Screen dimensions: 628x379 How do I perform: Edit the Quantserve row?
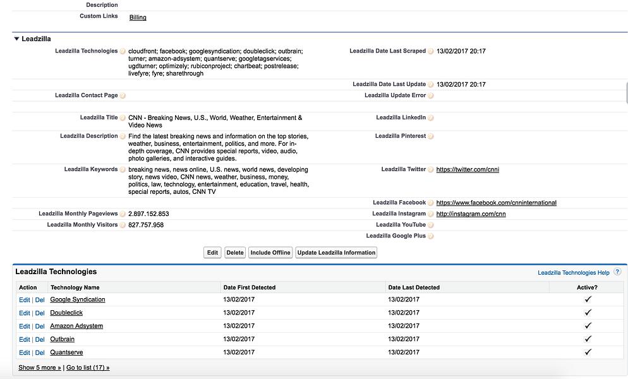[25, 352]
